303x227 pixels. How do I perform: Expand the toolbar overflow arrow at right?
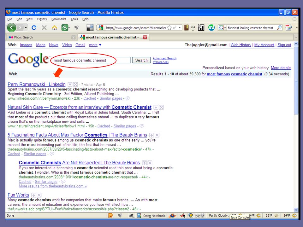click(x=297, y=28)
